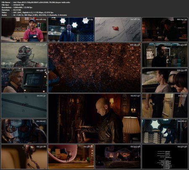The width and height of the screenshot is (189, 170).
Task: Select the Duration line in the header
Action: click(x=11, y=10)
